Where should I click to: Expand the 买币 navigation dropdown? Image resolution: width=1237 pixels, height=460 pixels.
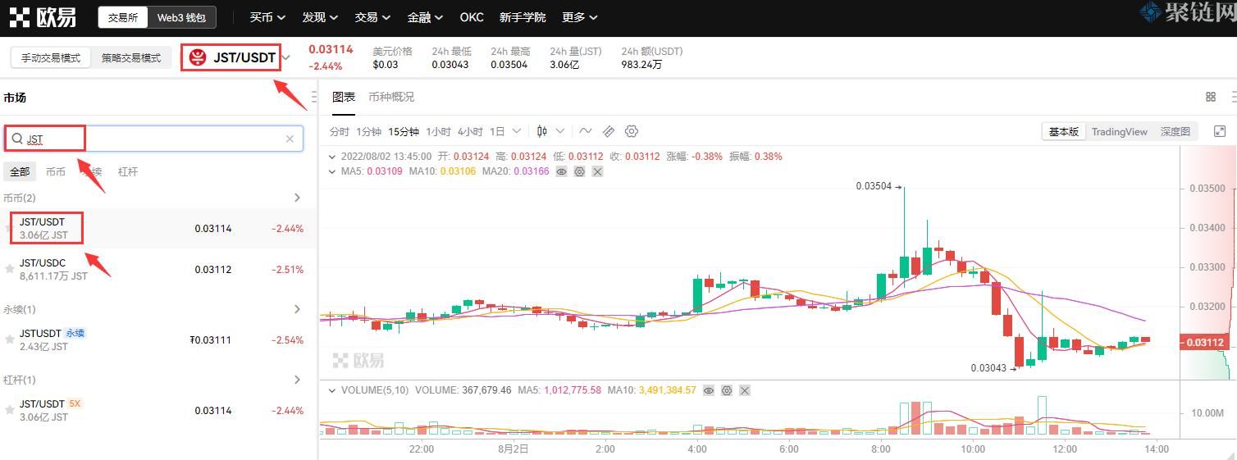pos(267,17)
